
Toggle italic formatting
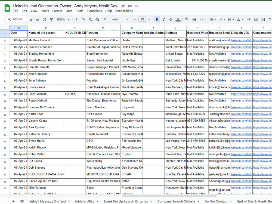(164, 19)
